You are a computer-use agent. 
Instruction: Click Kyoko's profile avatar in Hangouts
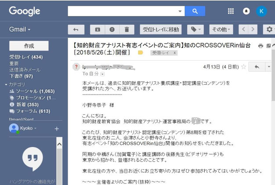tap(14, 129)
